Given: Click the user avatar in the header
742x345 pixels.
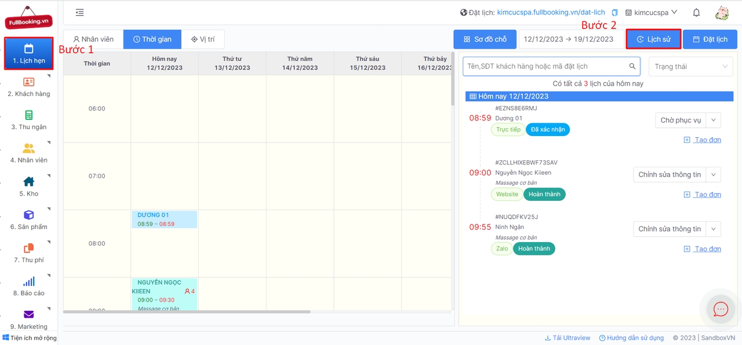Looking at the screenshot, I should 722,13.
